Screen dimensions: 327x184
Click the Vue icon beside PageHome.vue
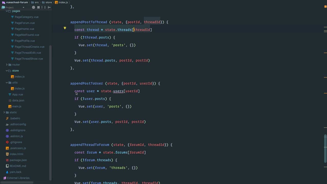click(x=13, y=29)
